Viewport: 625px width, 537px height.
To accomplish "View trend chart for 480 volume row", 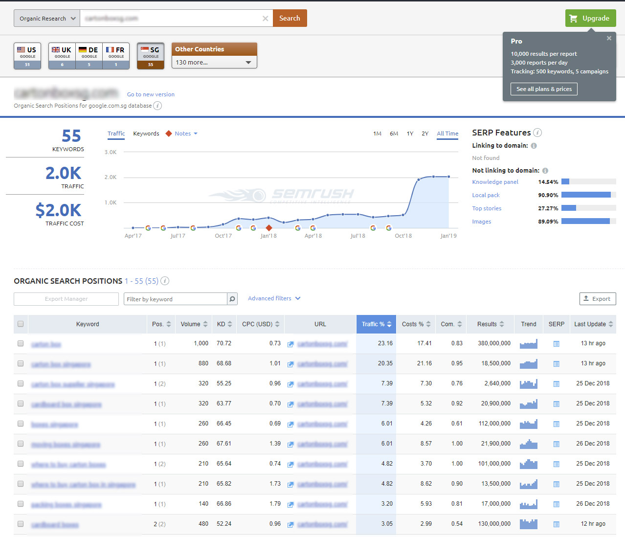I will click(529, 524).
